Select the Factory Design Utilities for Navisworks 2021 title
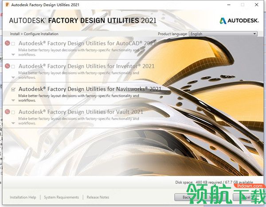The image size is (266, 207). point(90,89)
